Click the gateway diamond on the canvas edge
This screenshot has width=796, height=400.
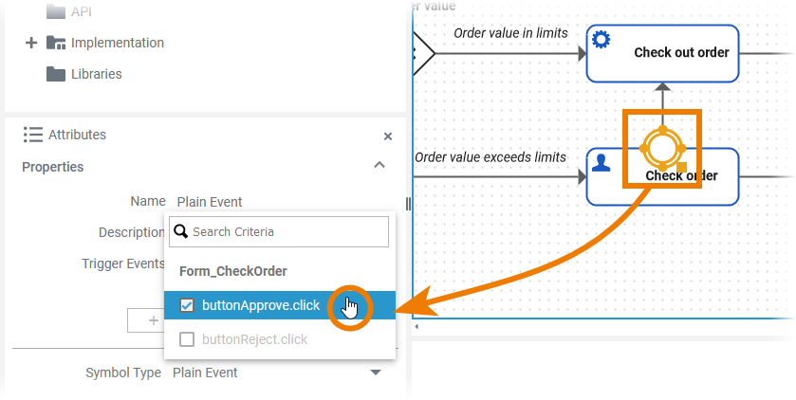422,52
